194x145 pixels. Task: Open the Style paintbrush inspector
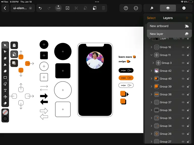[152, 8]
